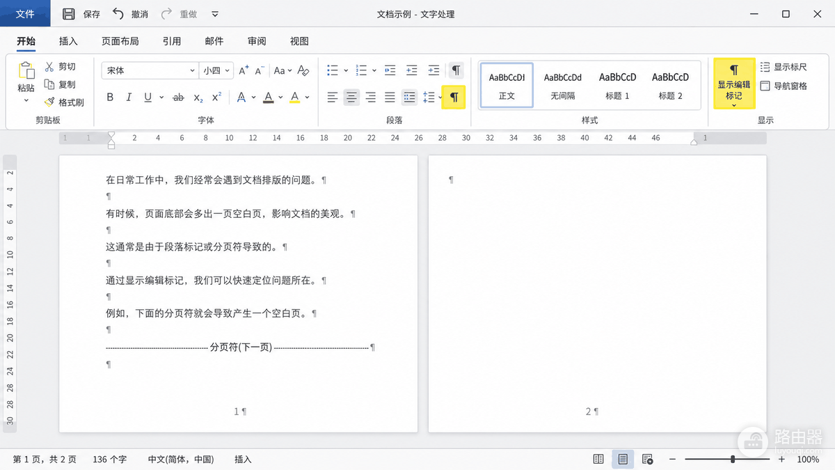
Task: Switch to the 视图 tab
Action: click(x=299, y=41)
